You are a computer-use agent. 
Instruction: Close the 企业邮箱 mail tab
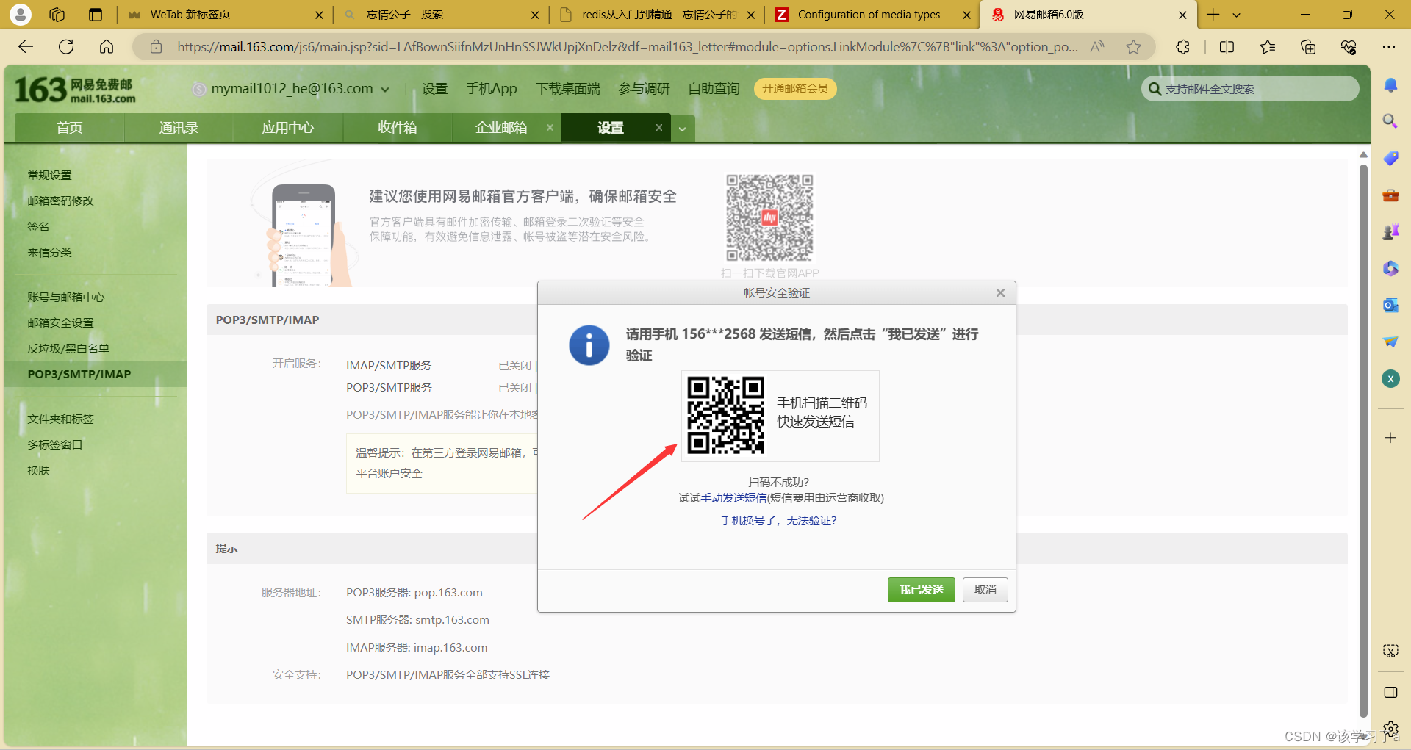[550, 127]
